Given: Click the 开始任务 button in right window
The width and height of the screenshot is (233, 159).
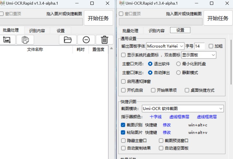Looking at the screenshot, I should (x=218, y=18).
